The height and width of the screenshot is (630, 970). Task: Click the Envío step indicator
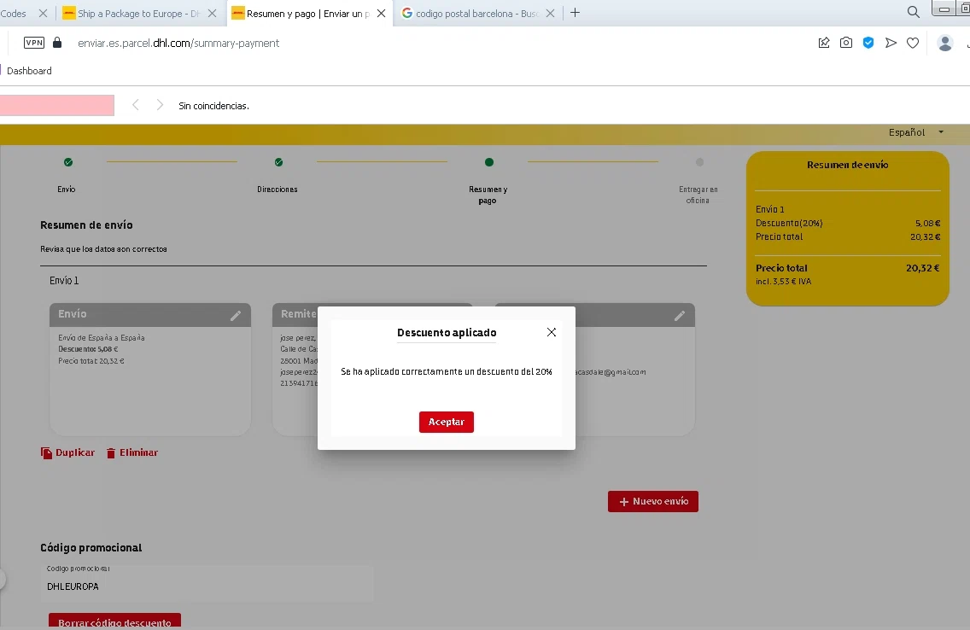coord(68,162)
